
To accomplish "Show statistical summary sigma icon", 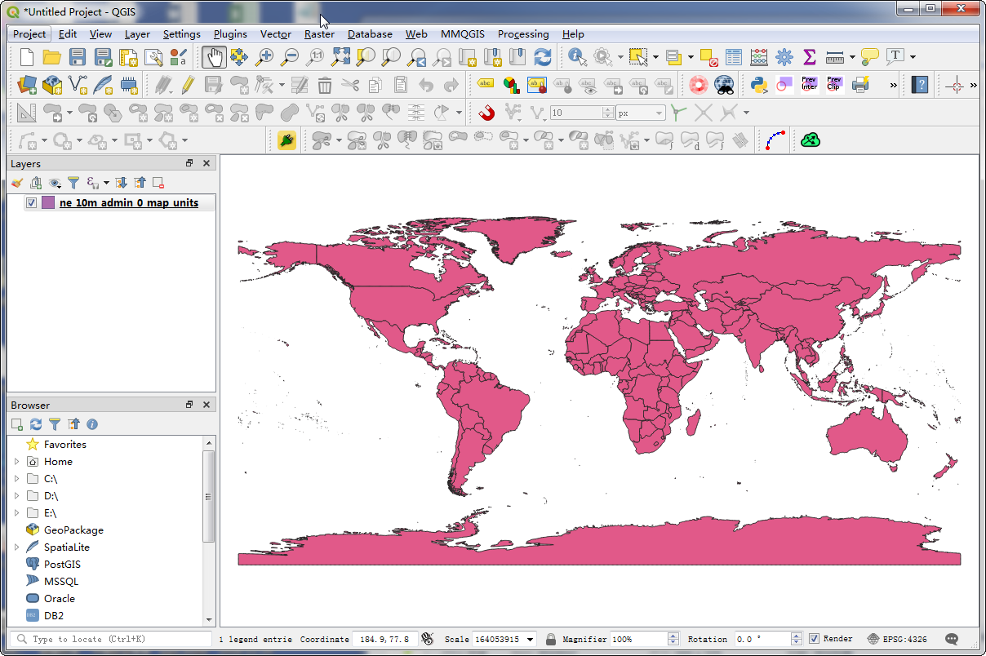I will [x=810, y=57].
